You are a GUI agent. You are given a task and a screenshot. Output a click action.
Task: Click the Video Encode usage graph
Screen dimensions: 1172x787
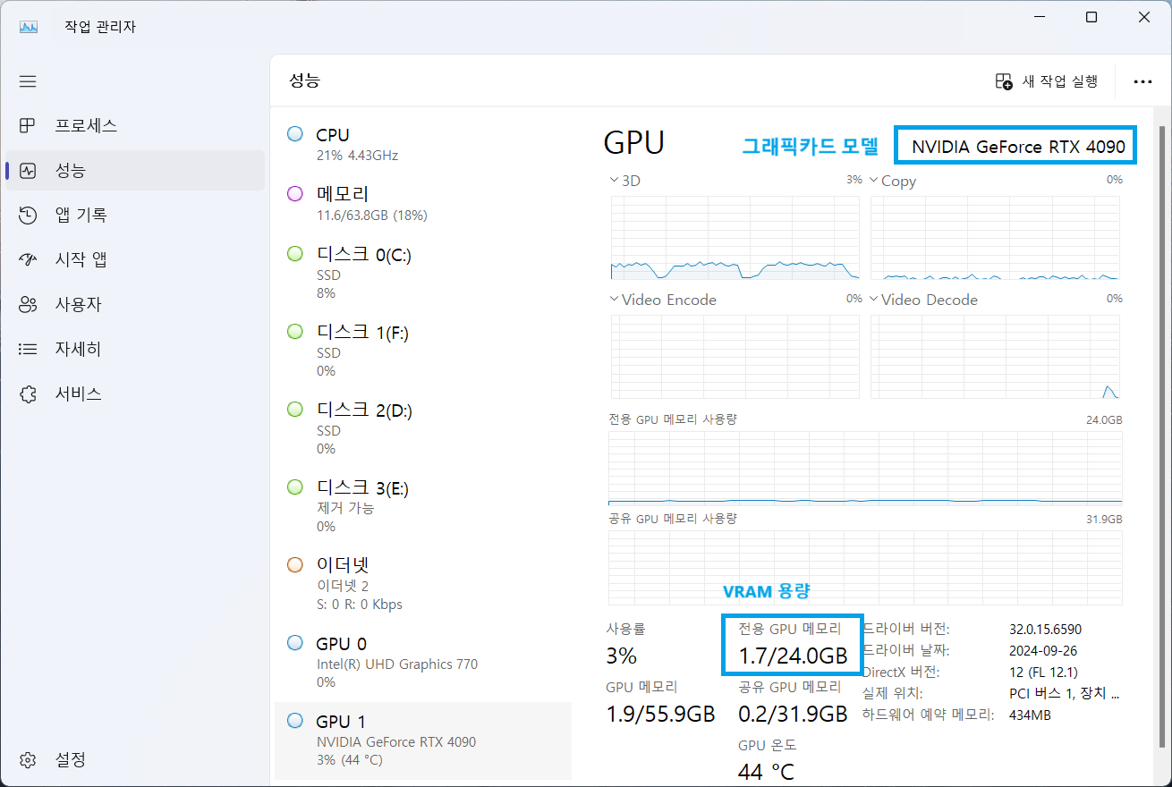(x=735, y=357)
